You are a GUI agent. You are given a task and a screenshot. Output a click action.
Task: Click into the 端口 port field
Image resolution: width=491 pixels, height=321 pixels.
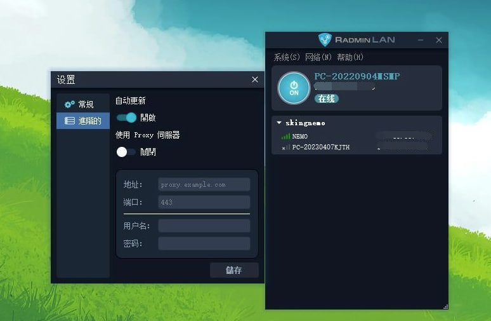point(204,202)
